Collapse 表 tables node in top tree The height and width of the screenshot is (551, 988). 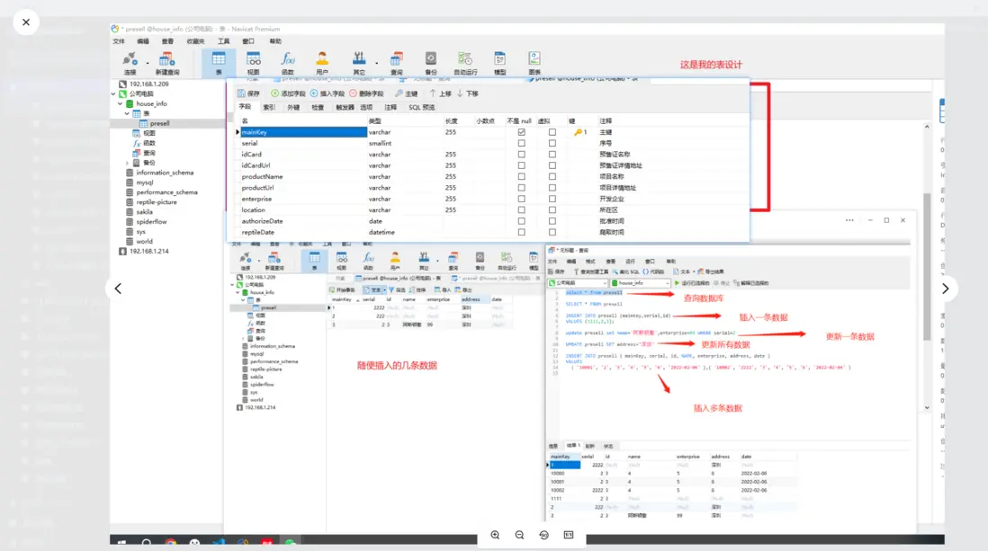127,114
